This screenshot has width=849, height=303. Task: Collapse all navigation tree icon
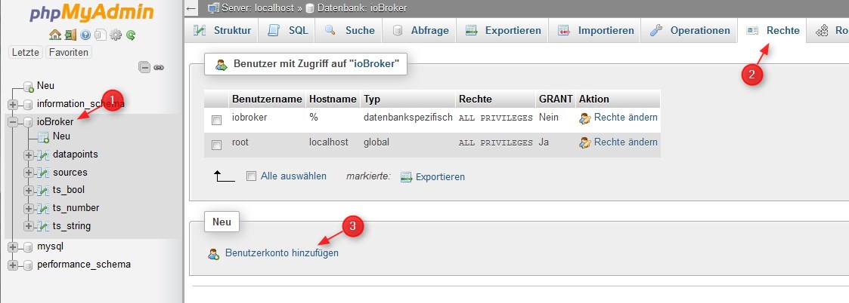pyautogui.click(x=144, y=68)
